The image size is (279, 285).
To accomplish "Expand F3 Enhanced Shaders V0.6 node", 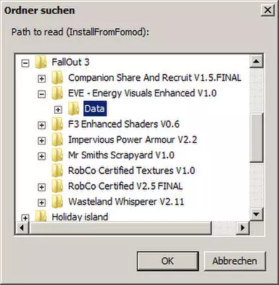I will (x=41, y=125).
